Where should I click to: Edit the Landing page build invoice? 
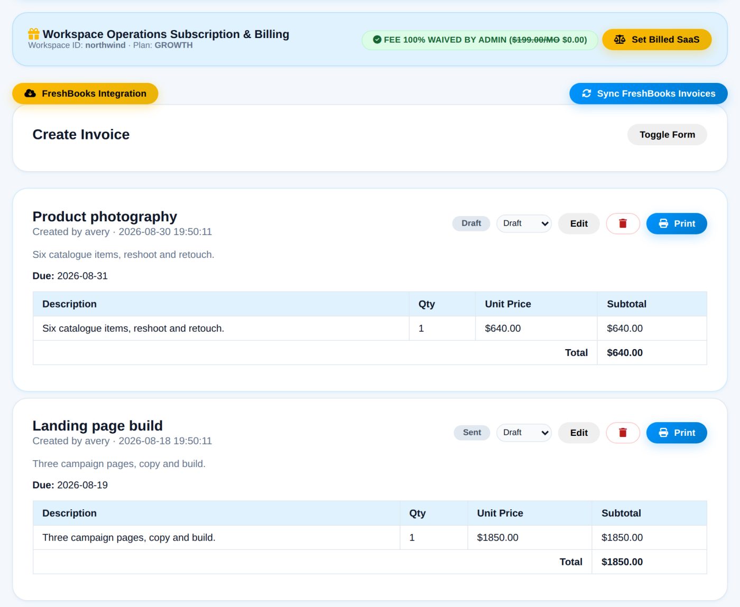(x=579, y=433)
